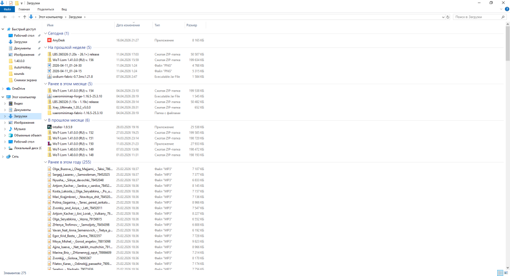Select Sergejj_Lazarev_-_Samoobman_78452025 MP3 file
Screen dimensions: 510x276
(81, 175)
